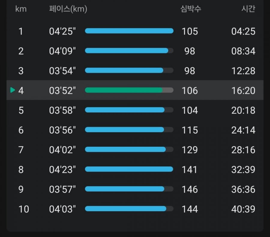Viewport: 270px width, 237px height.
Task: Select the km 1 split row
Action: [135, 31]
